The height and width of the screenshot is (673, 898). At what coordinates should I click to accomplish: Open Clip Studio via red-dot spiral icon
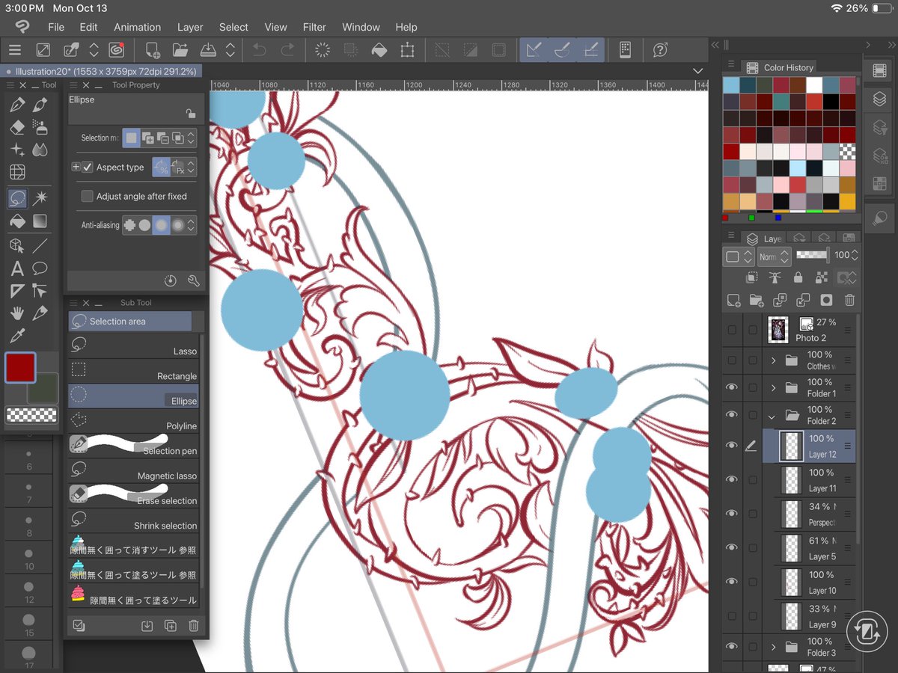click(x=116, y=50)
